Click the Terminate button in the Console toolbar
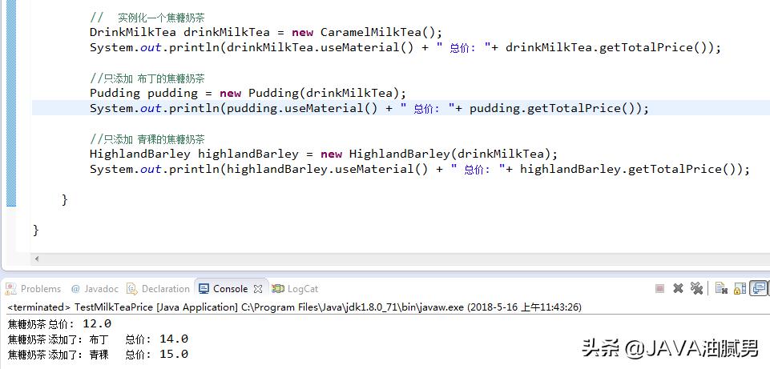Screen dimensions: 770x369 (660, 288)
